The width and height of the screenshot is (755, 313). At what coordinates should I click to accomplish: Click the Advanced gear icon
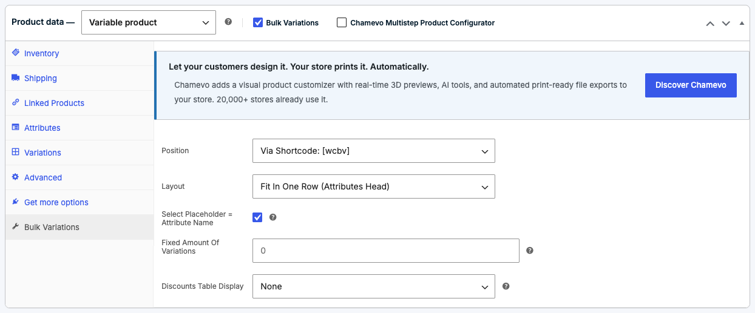point(16,177)
